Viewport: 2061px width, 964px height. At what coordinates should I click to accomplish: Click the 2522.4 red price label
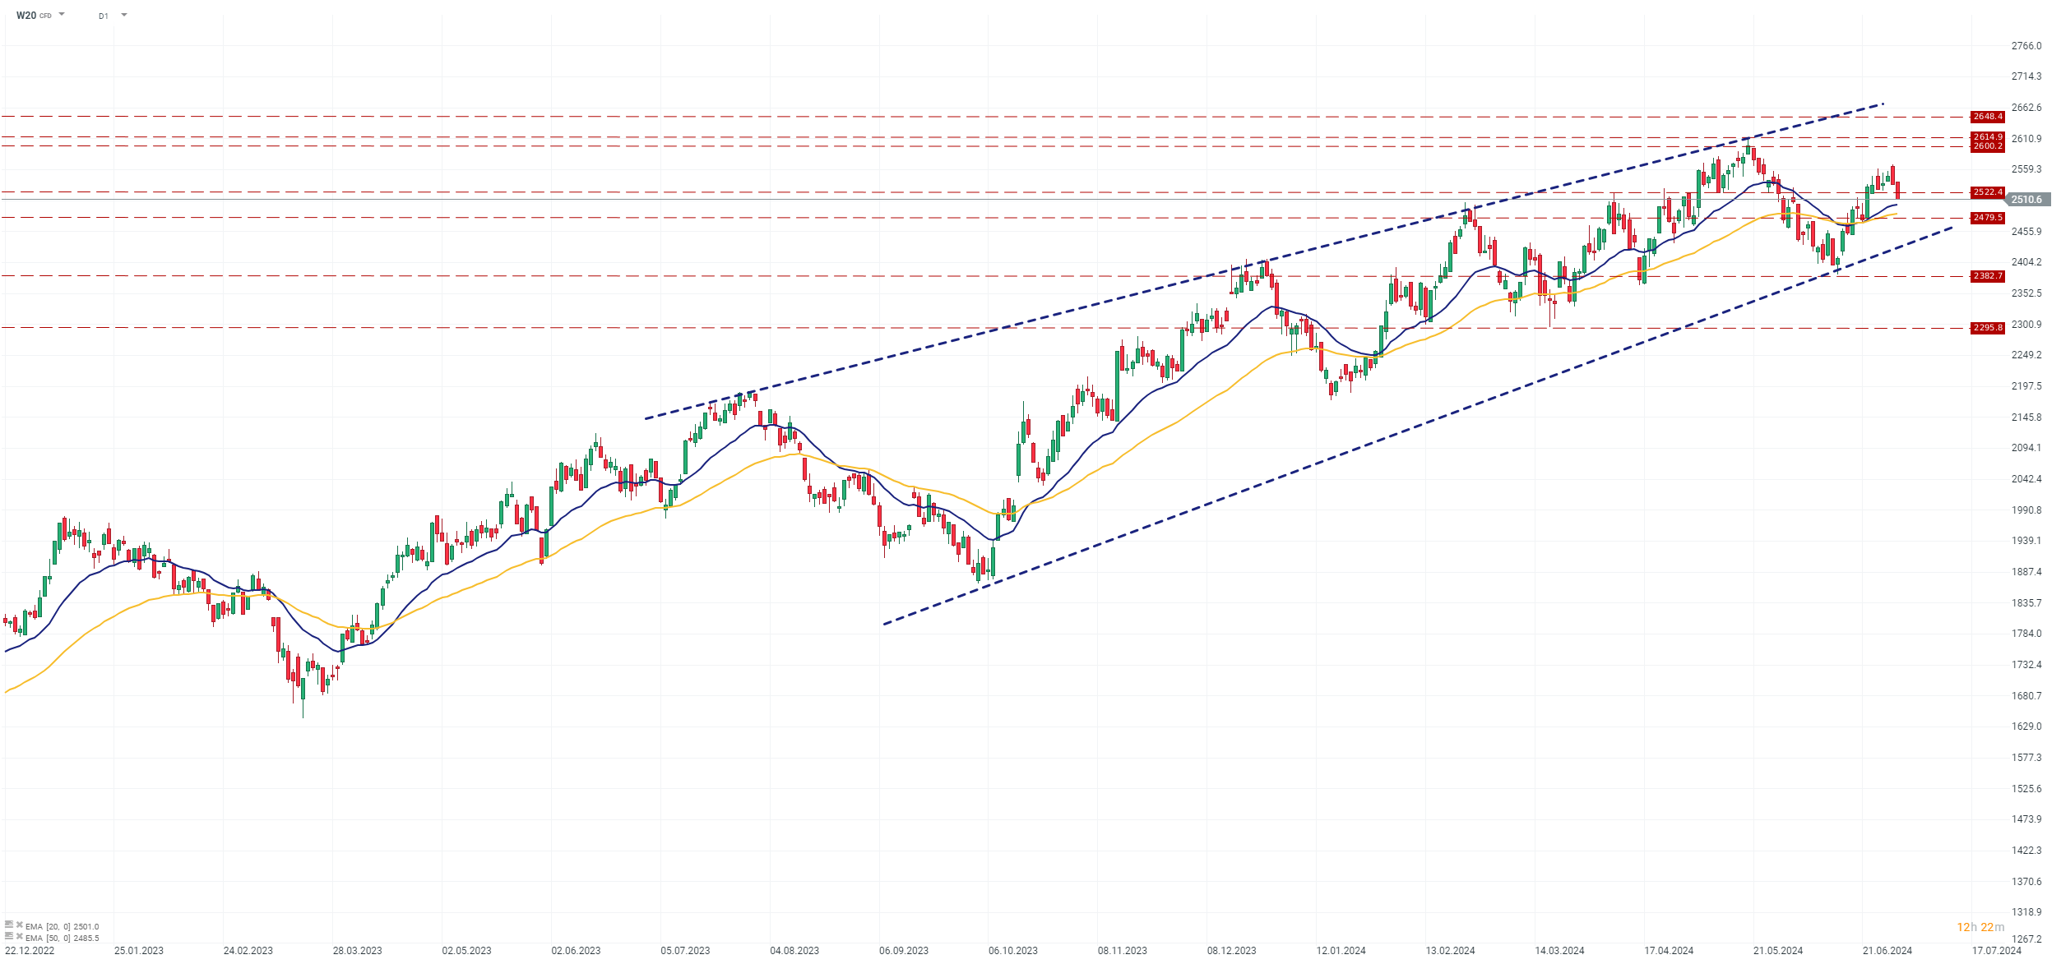pyautogui.click(x=1988, y=192)
